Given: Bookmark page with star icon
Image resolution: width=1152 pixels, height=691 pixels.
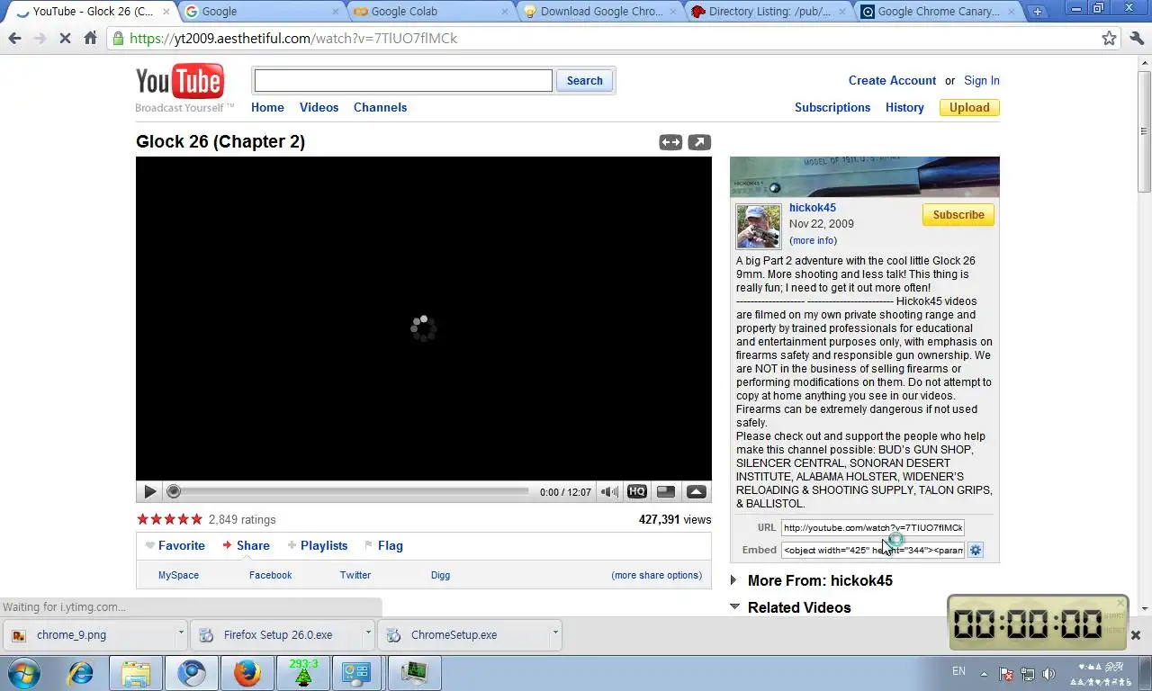Looking at the screenshot, I should point(1109,39).
